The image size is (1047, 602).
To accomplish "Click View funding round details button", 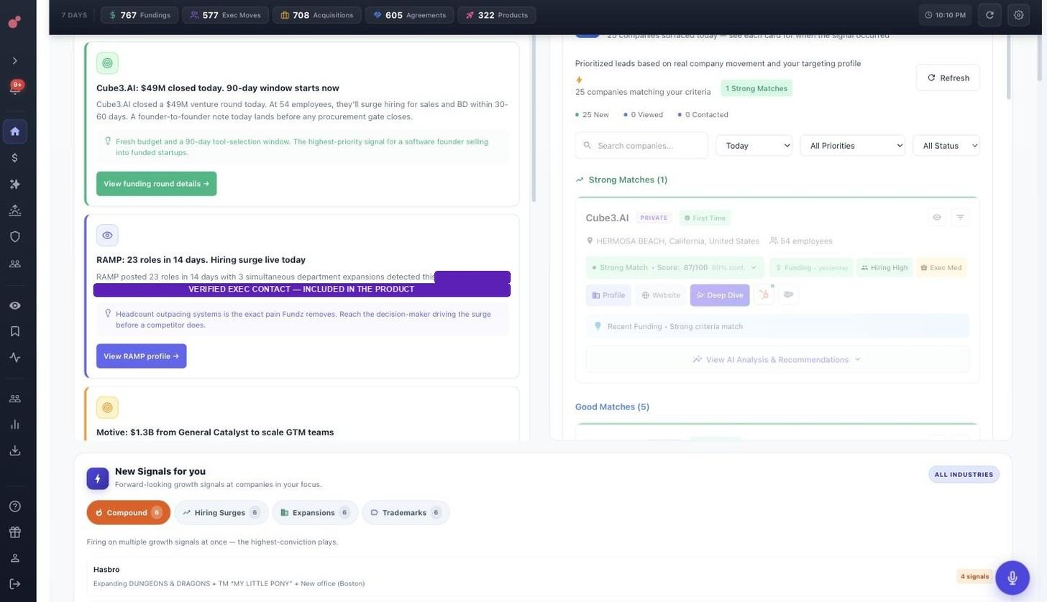I will pos(157,184).
